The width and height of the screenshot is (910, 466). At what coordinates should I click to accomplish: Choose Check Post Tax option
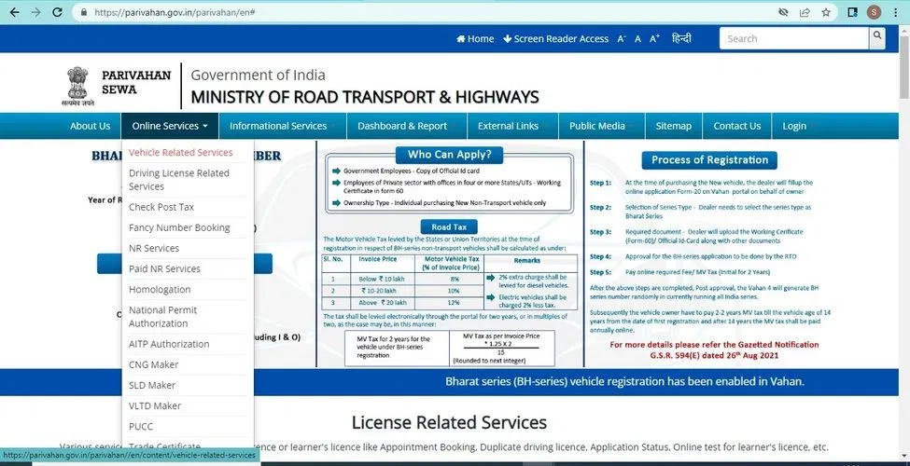[161, 207]
